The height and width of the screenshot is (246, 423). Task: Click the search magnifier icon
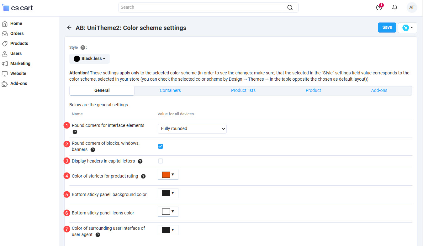tap(290, 8)
